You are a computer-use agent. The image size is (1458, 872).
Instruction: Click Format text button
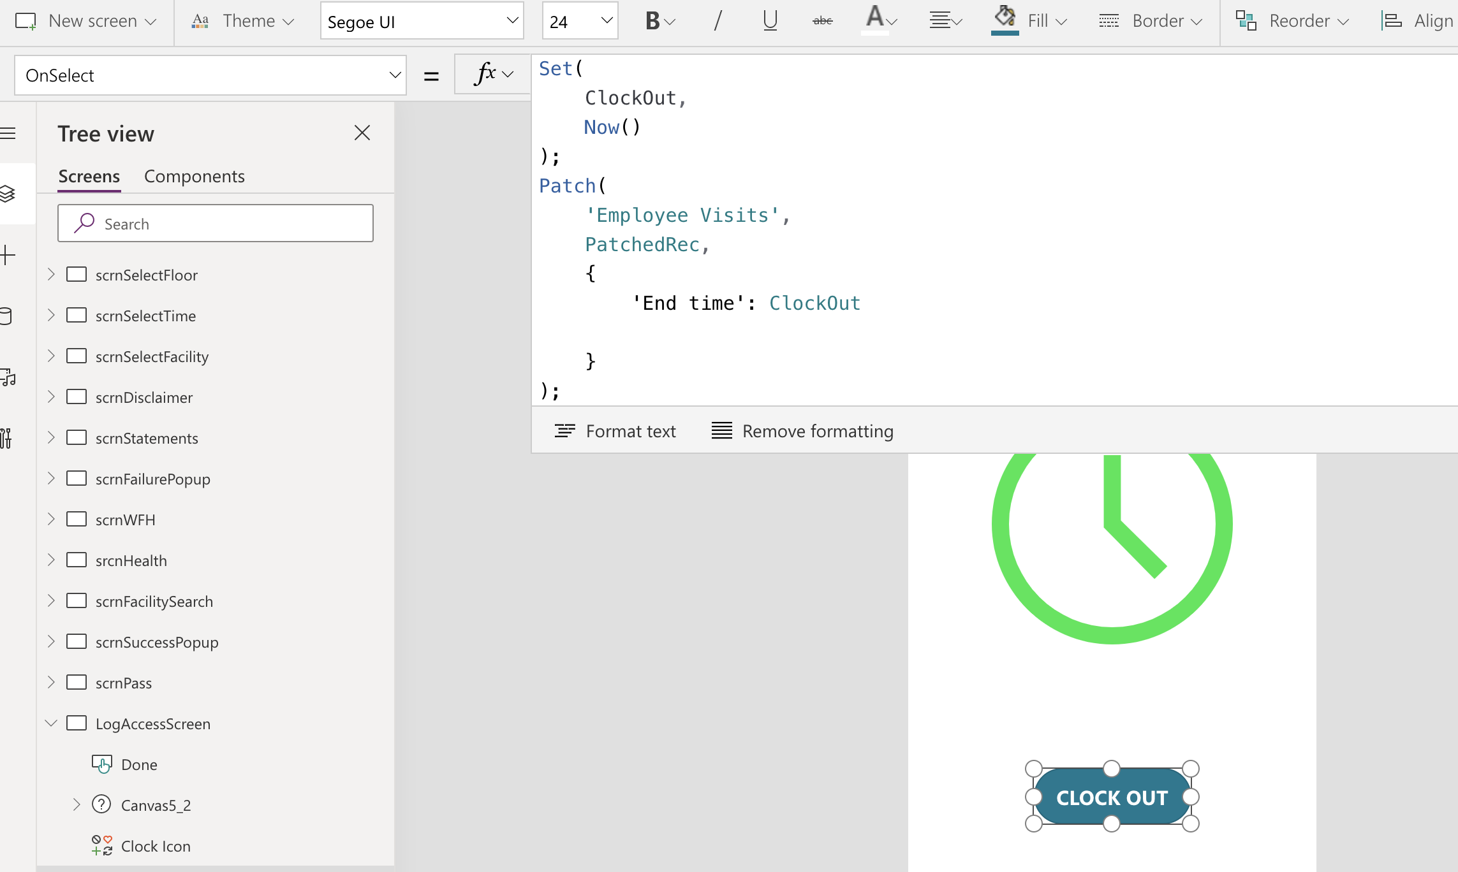(615, 431)
